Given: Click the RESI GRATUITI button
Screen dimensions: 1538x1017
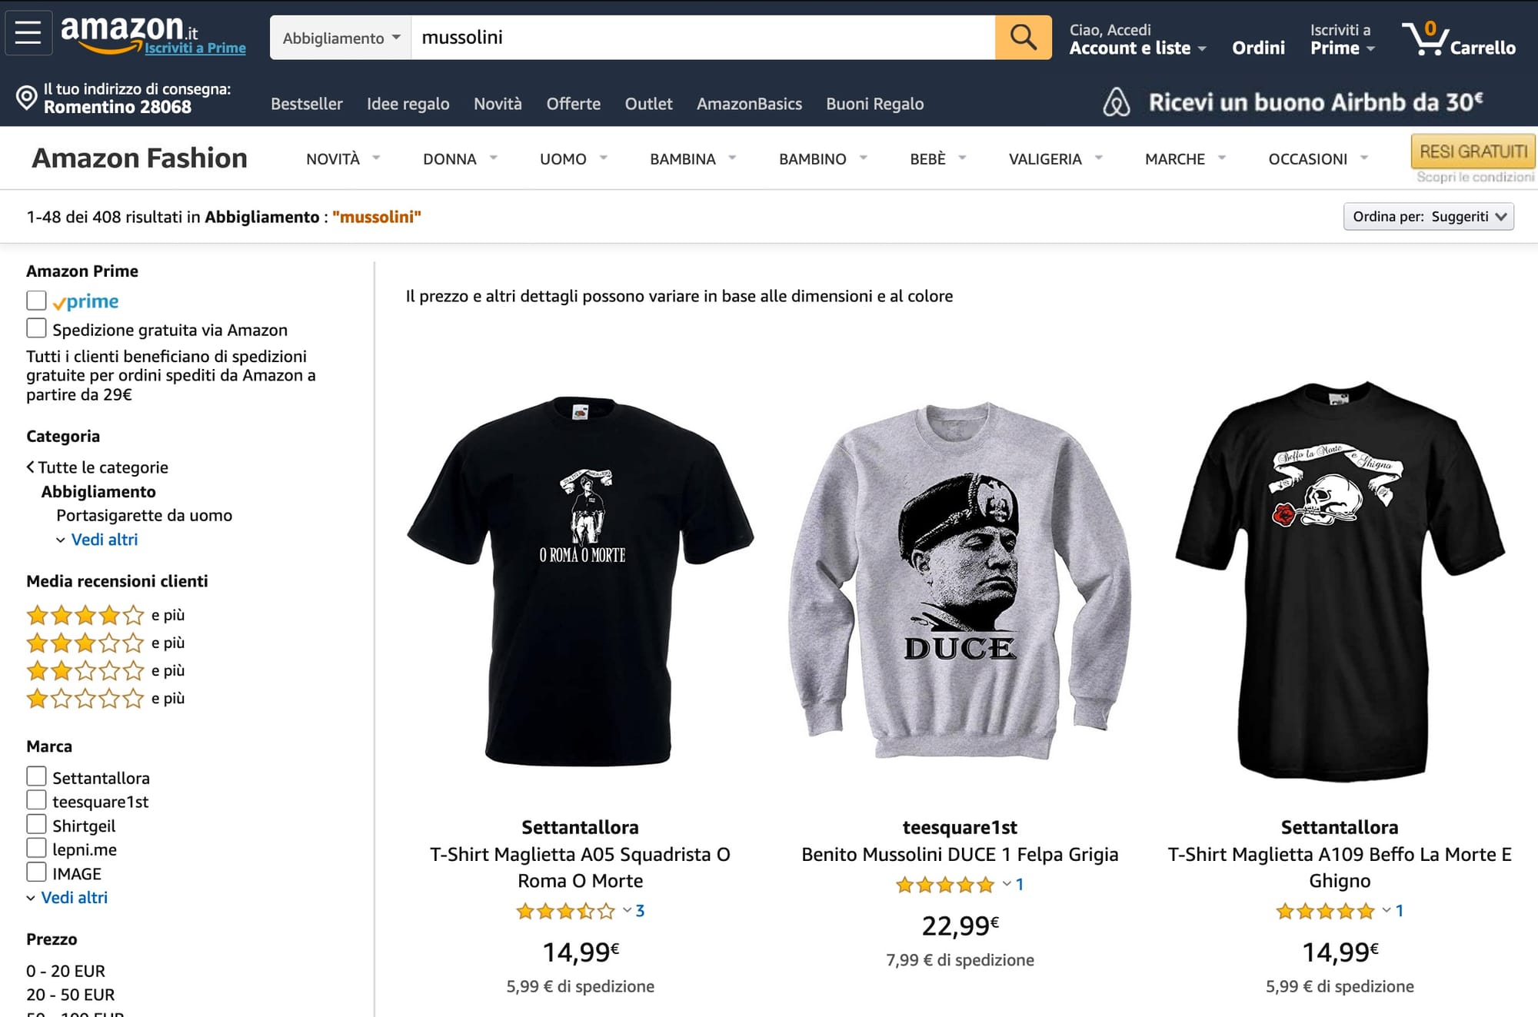Looking at the screenshot, I should (1473, 151).
